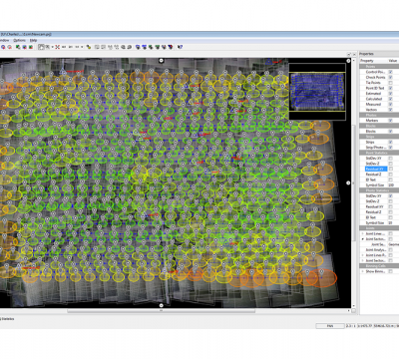Click the help pointer icon in toolbar
This screenshot has height=359, width=399.
point(180,47)
